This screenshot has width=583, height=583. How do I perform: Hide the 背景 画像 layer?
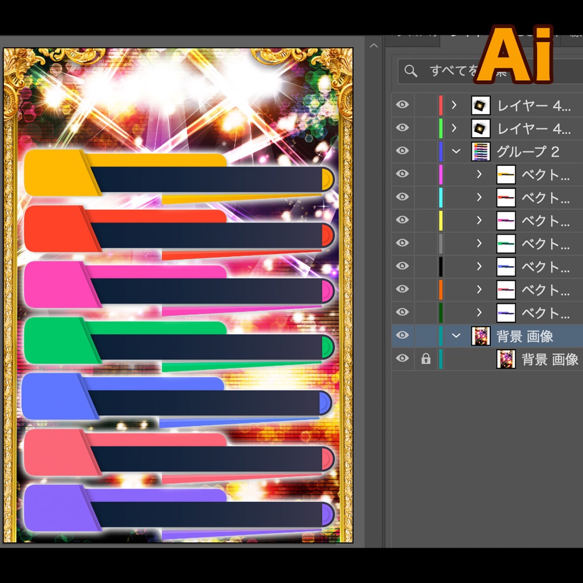(402, 336)
